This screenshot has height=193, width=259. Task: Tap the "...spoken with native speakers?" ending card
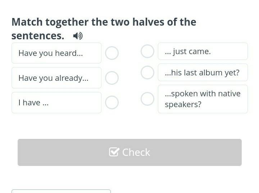click(203, 99)
